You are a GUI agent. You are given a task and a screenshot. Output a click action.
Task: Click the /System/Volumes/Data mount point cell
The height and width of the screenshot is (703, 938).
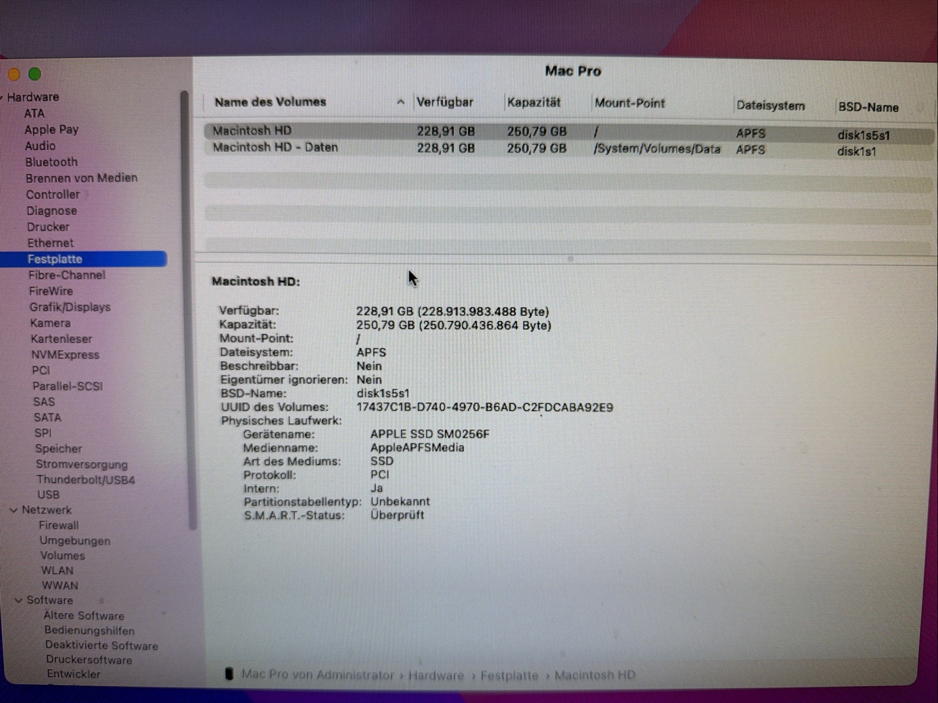657,149
